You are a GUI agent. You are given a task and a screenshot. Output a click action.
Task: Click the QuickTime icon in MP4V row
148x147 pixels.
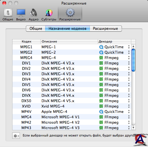pos(101,112)
